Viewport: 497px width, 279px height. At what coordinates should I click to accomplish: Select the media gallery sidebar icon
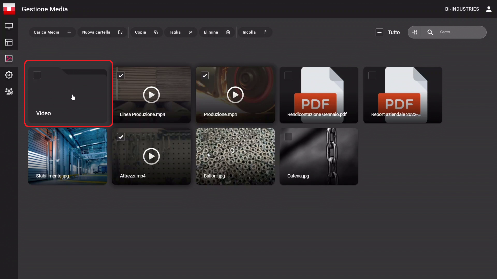coord(9,59)
